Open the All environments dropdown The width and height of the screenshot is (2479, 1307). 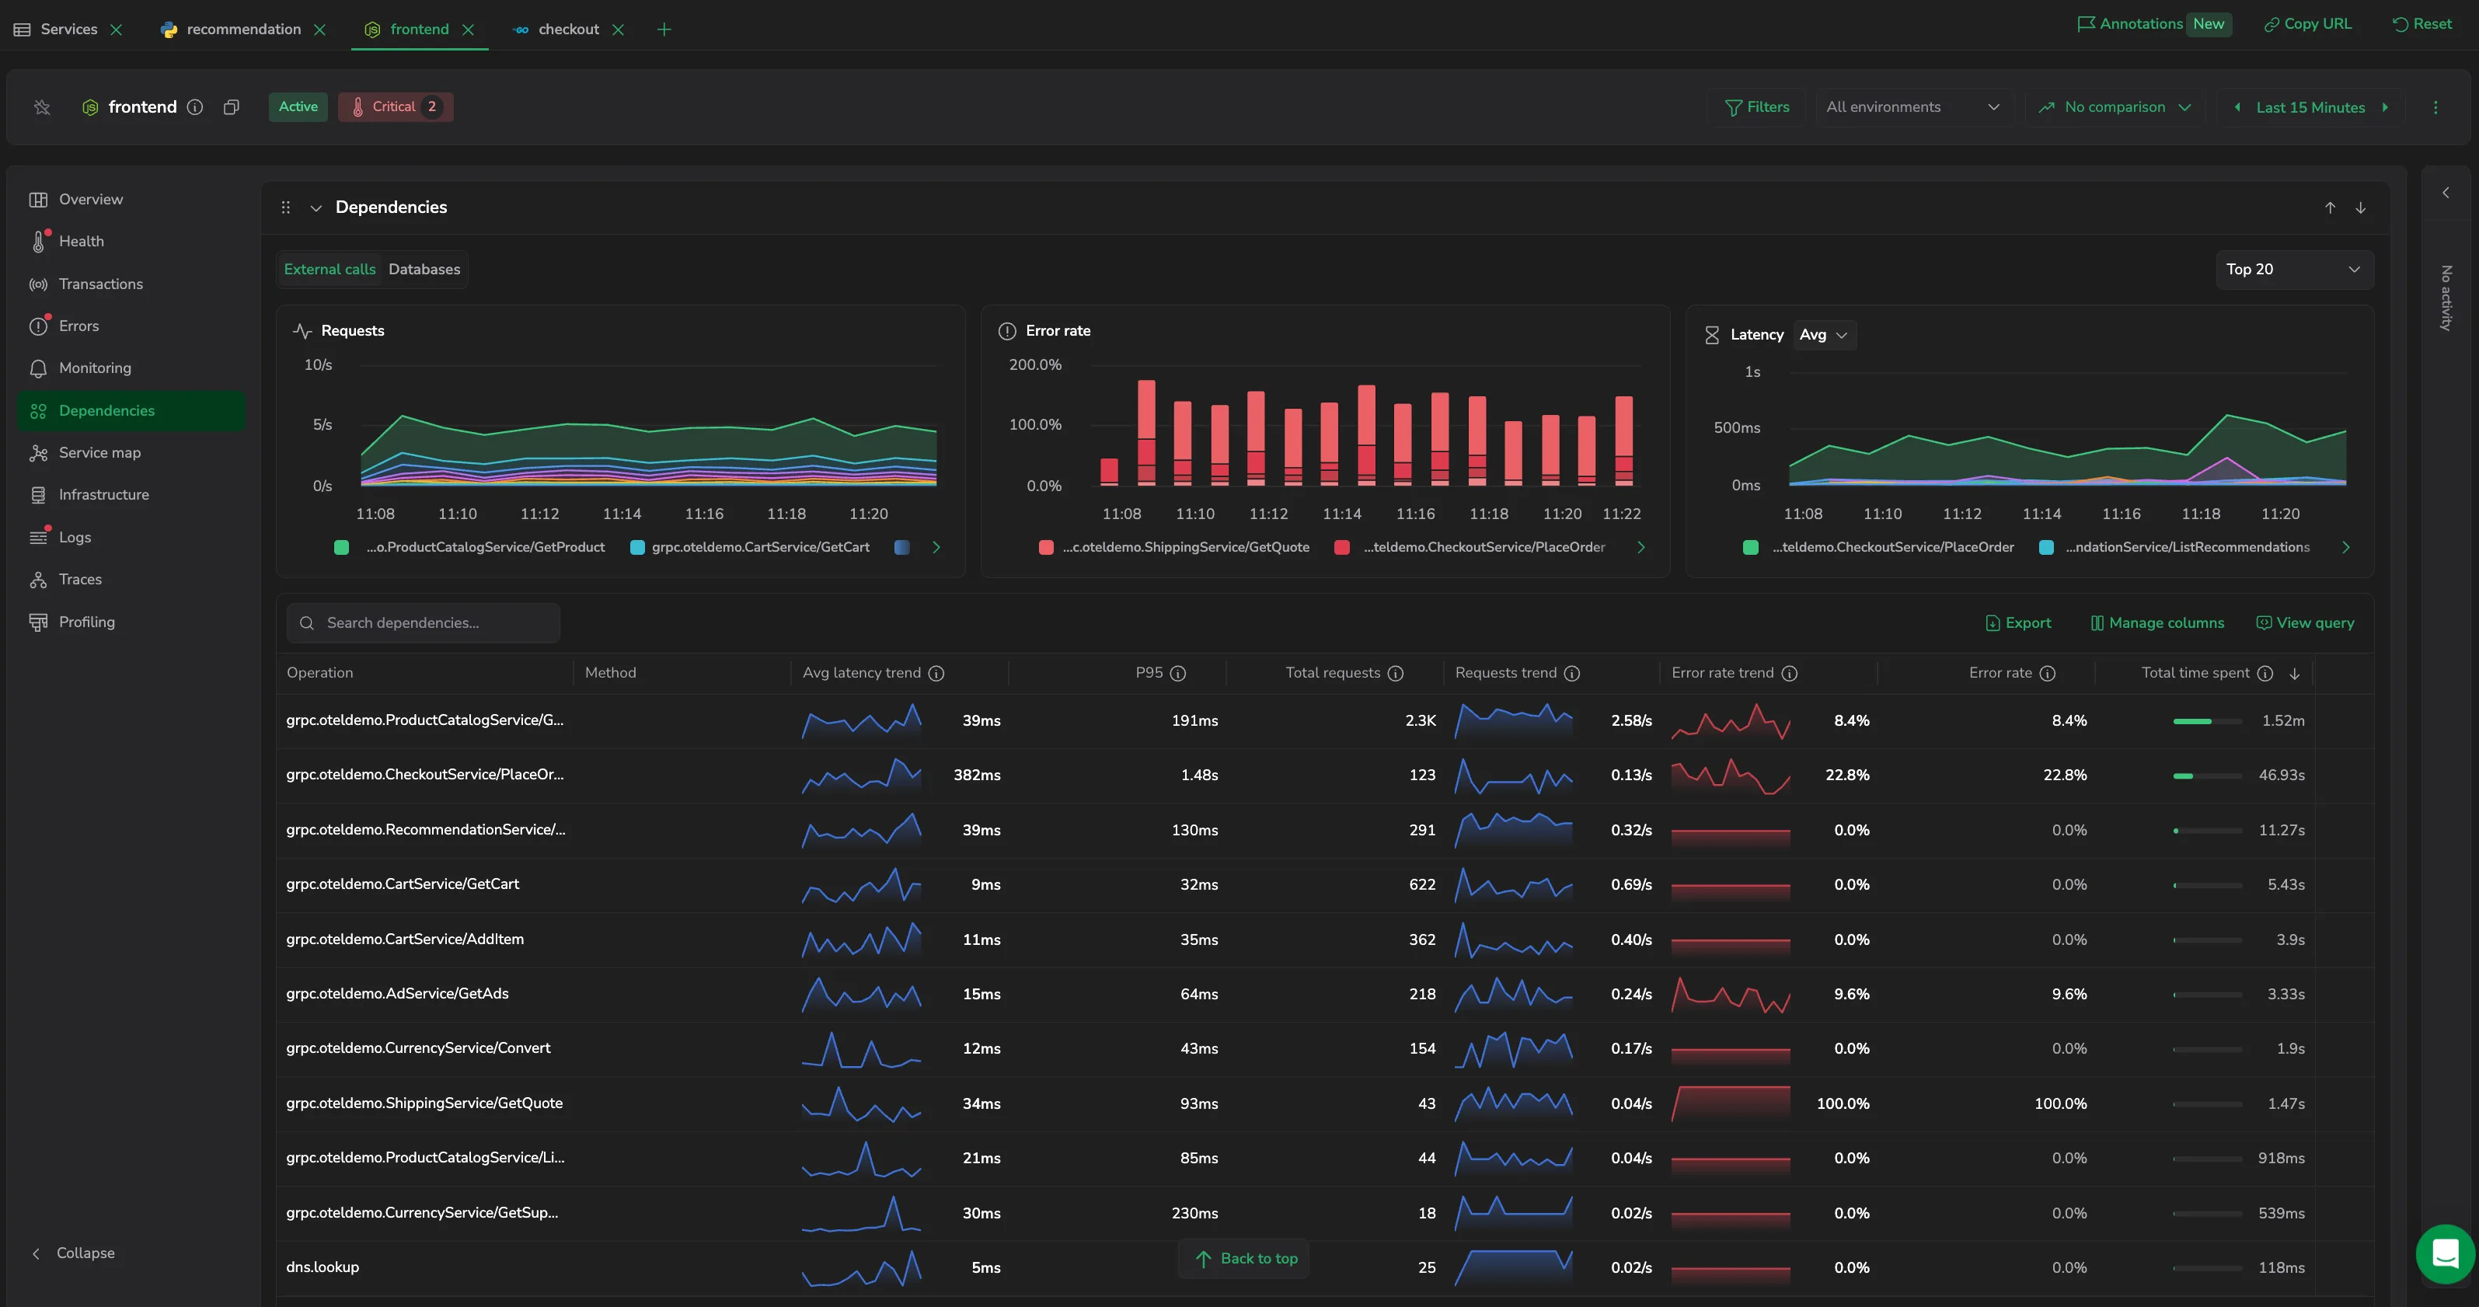1913,106
